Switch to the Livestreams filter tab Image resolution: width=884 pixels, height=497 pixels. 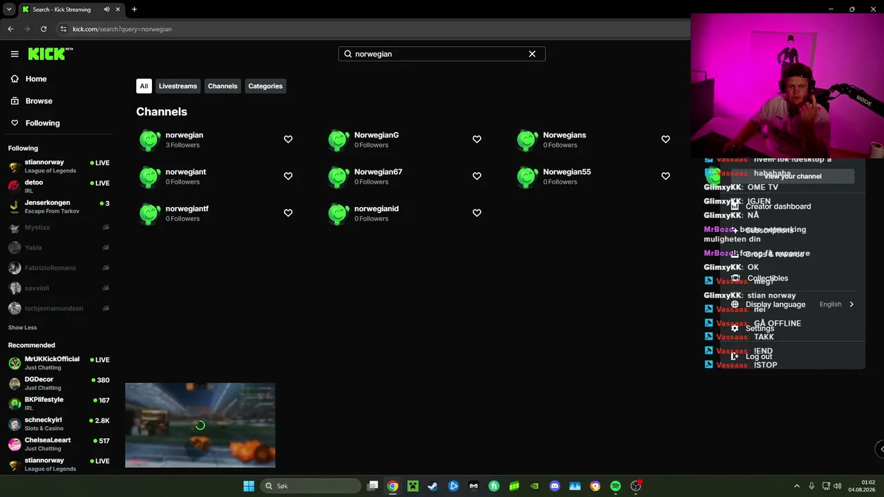(x=177, y=86)
